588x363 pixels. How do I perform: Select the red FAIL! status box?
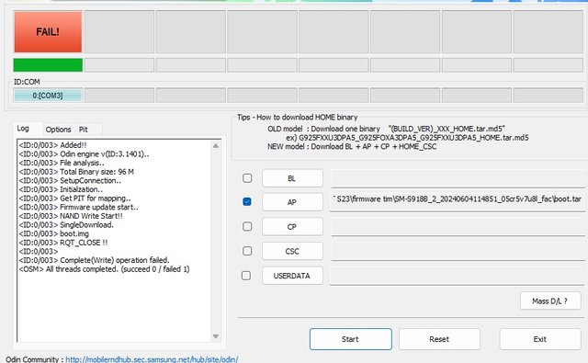pos(48,32)
